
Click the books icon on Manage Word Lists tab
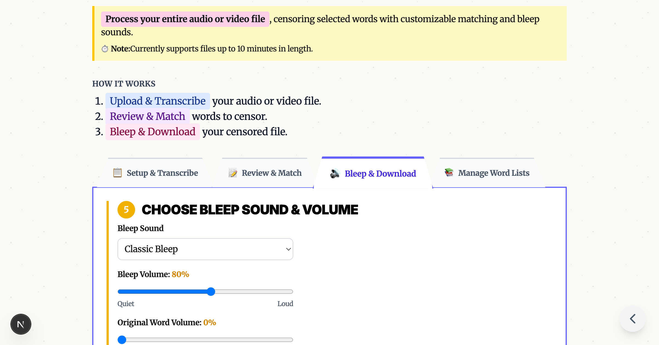(x=449, y=173)
